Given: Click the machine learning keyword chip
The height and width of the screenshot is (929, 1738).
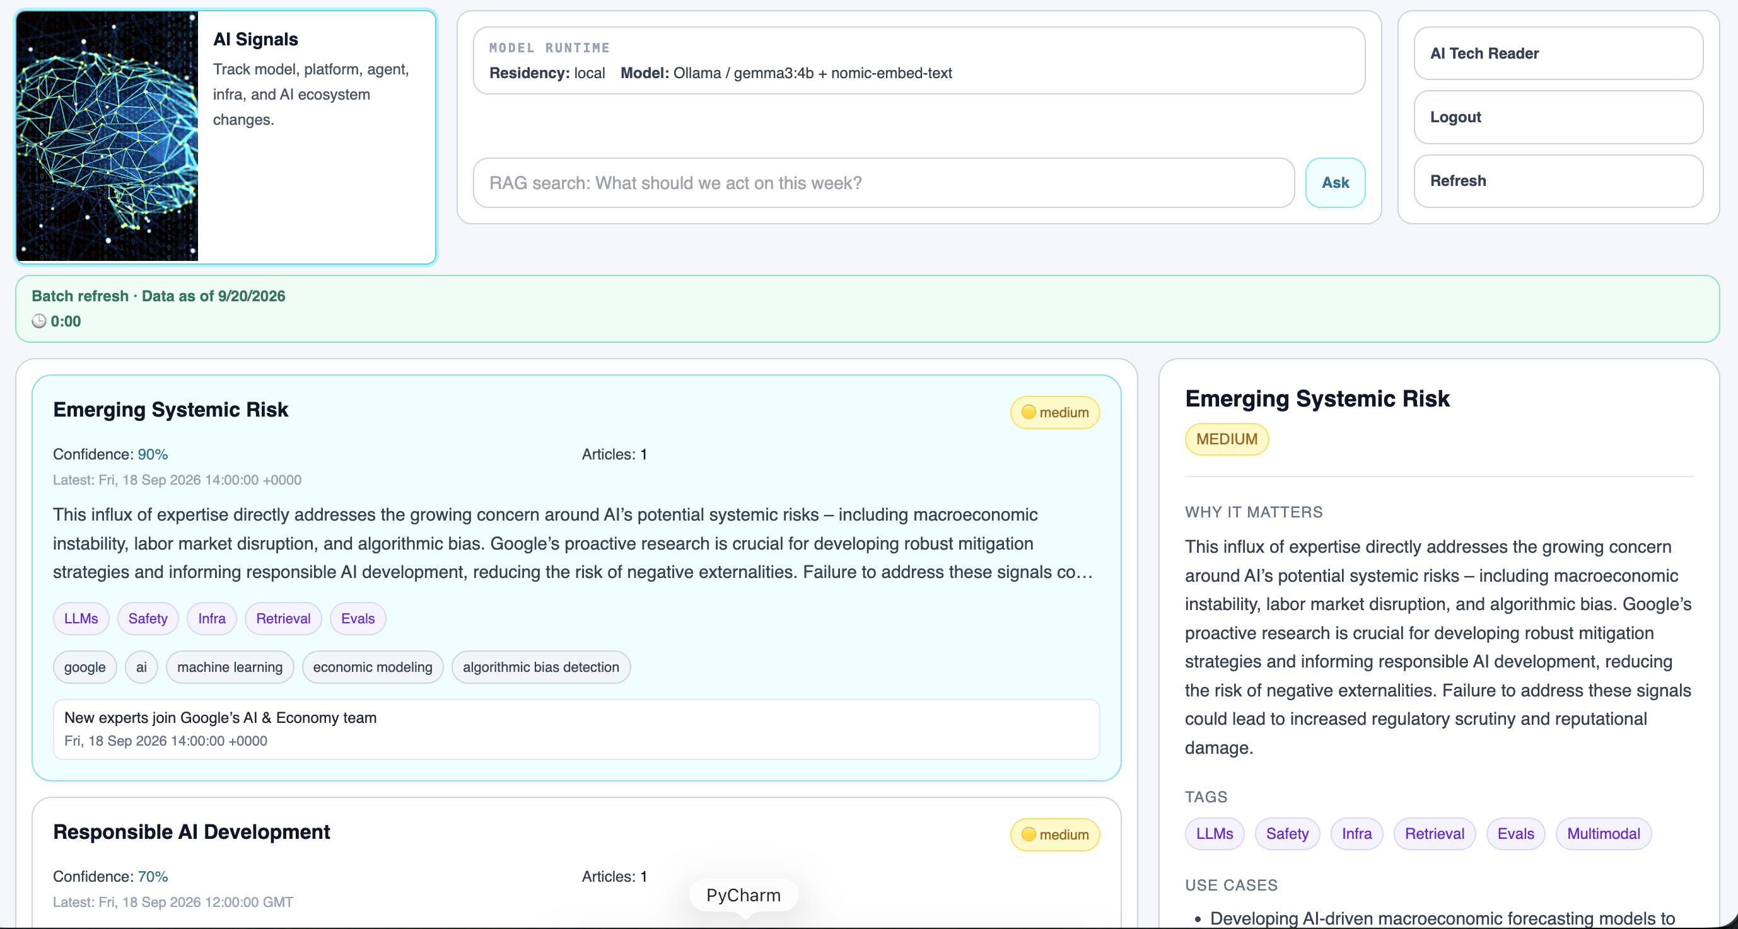Looking at the screenshot, I should pyautogui.click(x=230, y=667).
